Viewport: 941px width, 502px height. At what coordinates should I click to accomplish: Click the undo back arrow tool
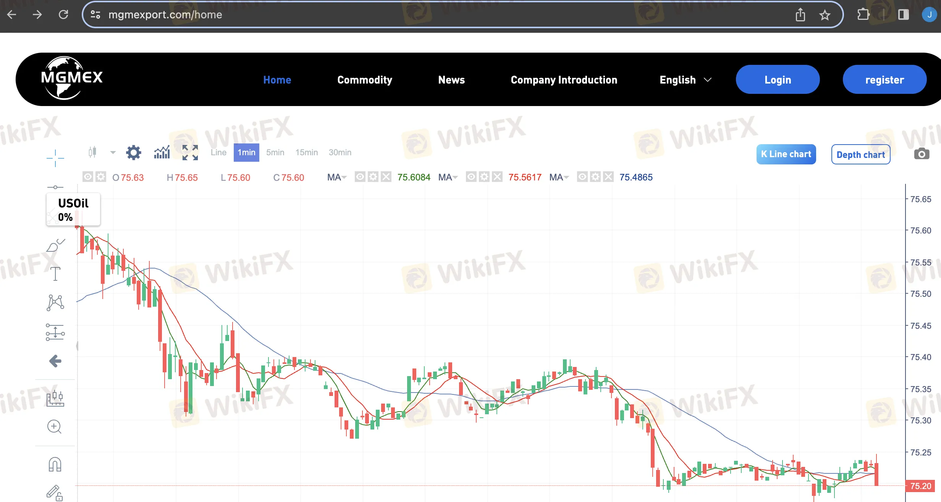tap(55, 361)
